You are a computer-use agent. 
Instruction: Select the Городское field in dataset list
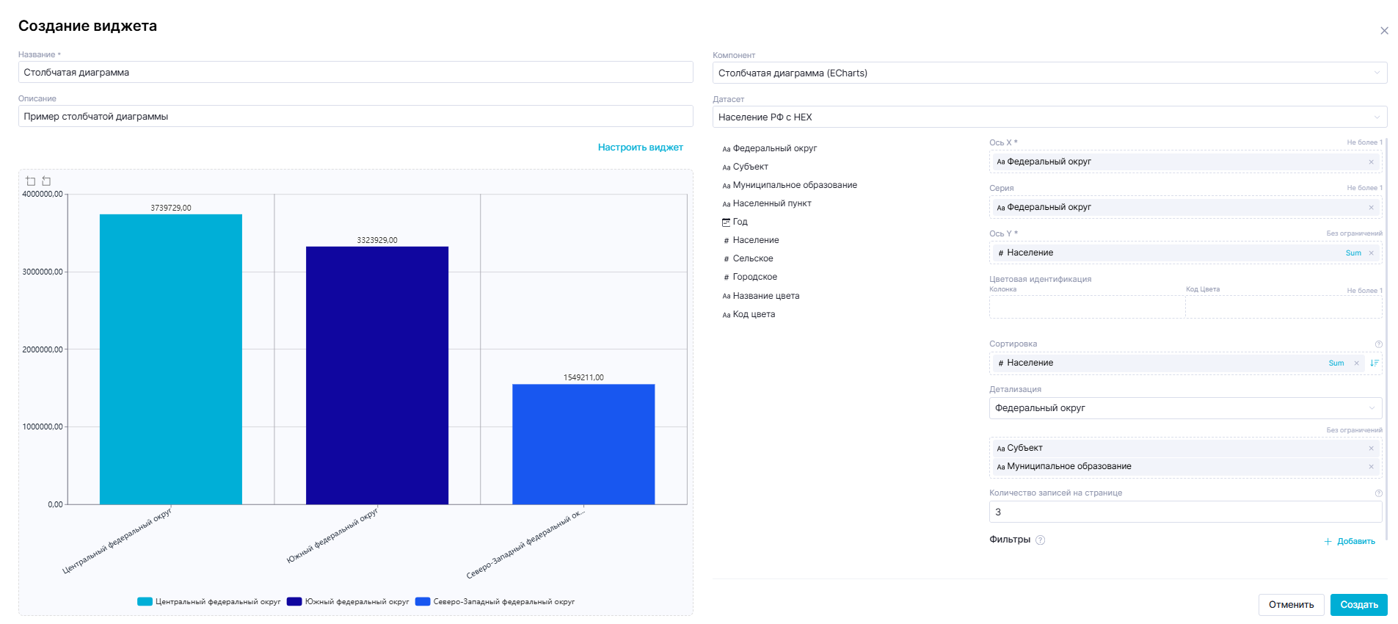pyautogui.click(x=754, y=277)
